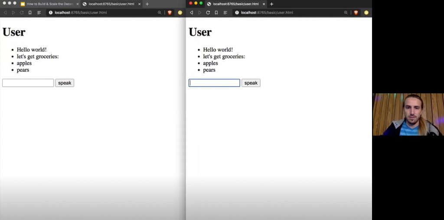Reload page in right browser window
Viewport: 444px width, 220px height.
point(208,13)
